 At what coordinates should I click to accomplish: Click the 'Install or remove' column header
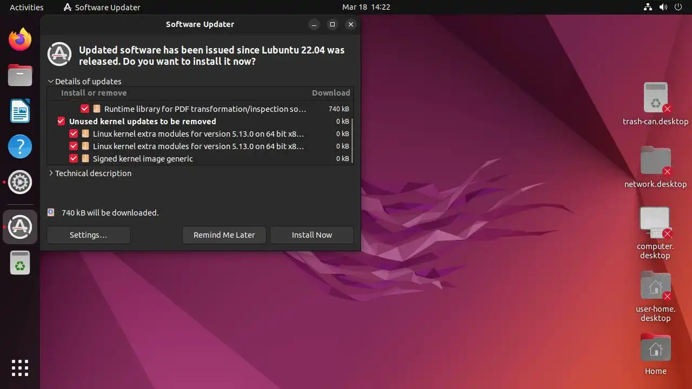point(94,93)
